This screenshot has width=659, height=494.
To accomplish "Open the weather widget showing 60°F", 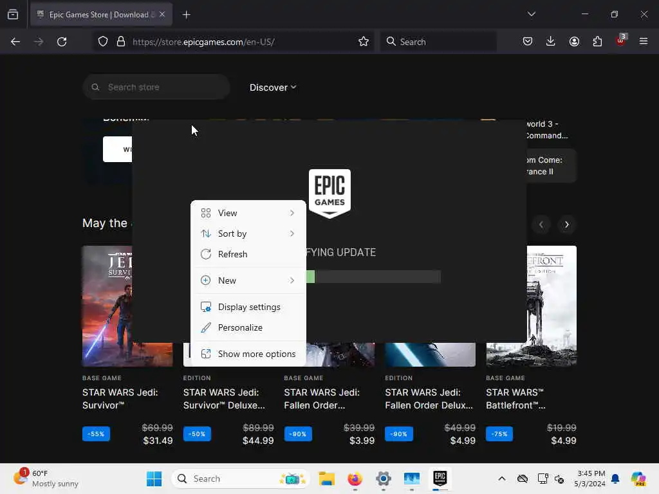I will click(46, 479).
